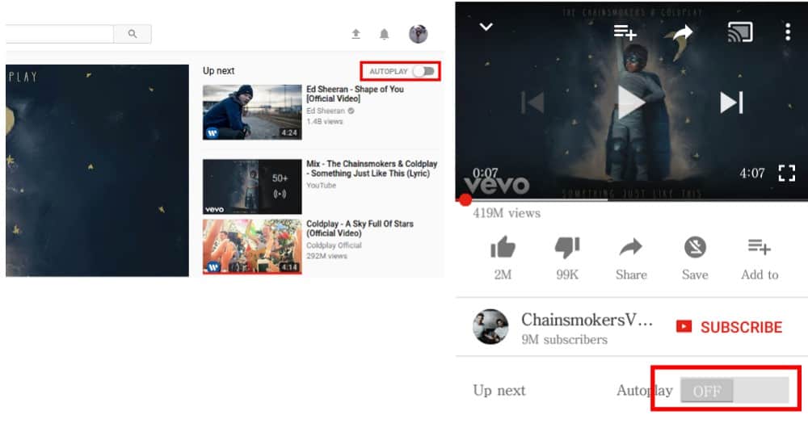
Task: Click the red SUBSCRIBE button
Action: click(x=730, y=327)
